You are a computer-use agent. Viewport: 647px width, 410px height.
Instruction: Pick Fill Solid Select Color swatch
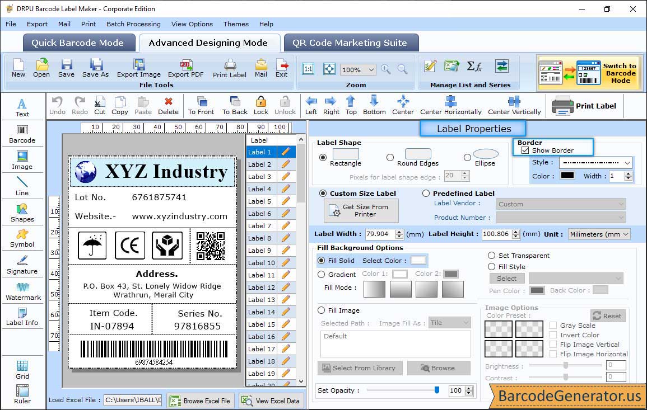coord(418,261)
